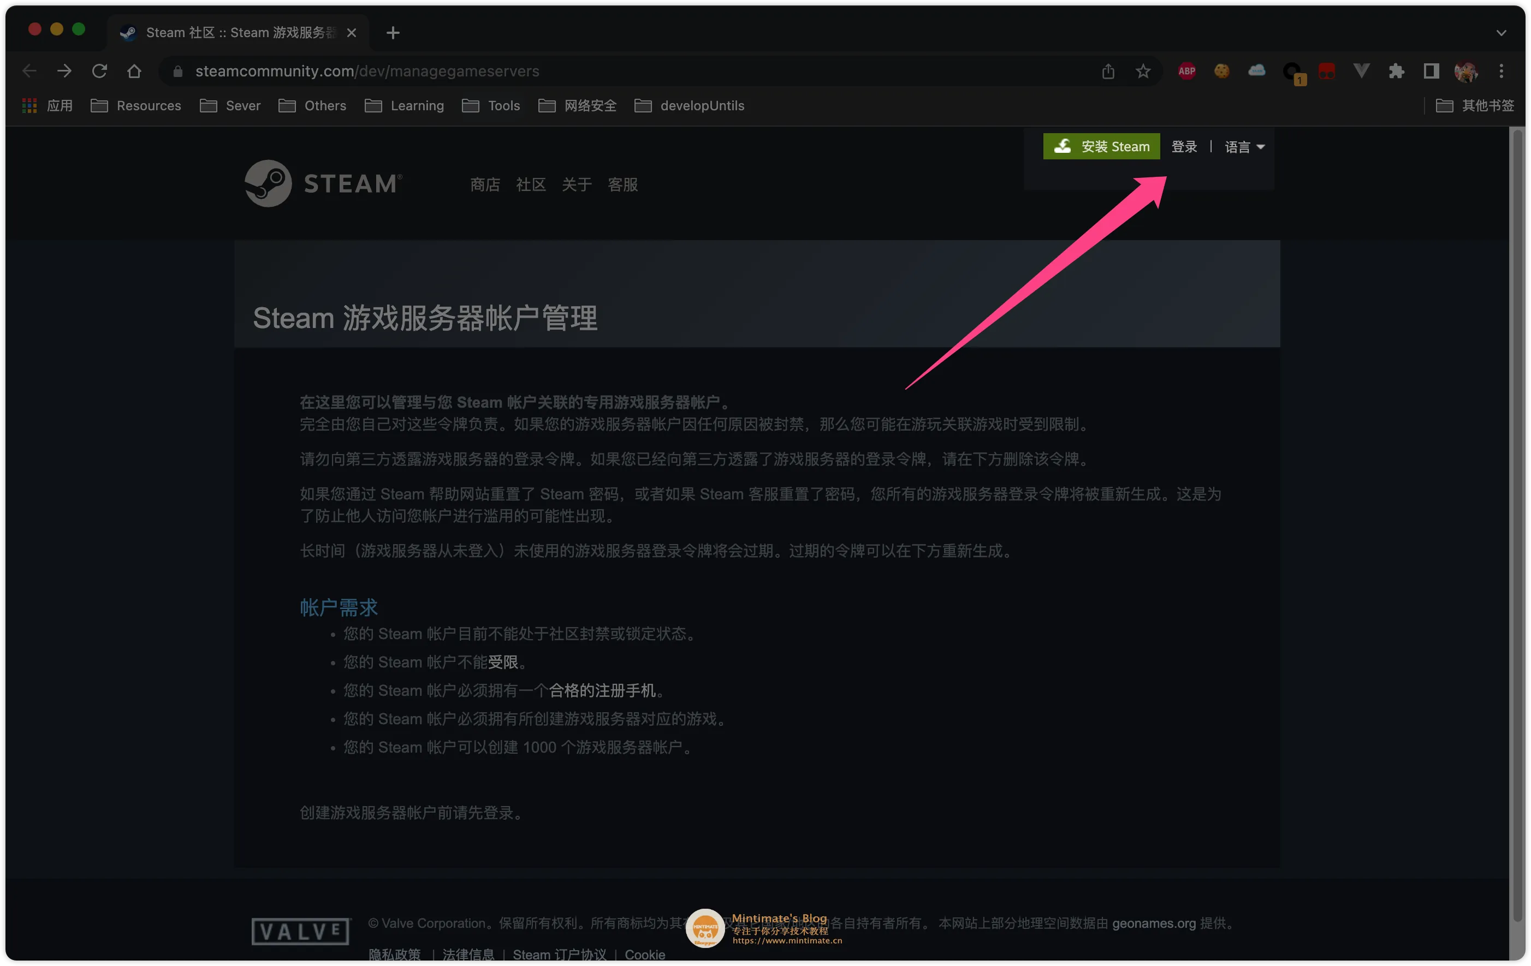Open the 语言 dropdown
This screenshot has height=966, width=1531.
(1243, 146)
